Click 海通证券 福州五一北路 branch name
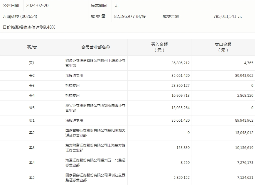256x187 pixels. point(95,163)
